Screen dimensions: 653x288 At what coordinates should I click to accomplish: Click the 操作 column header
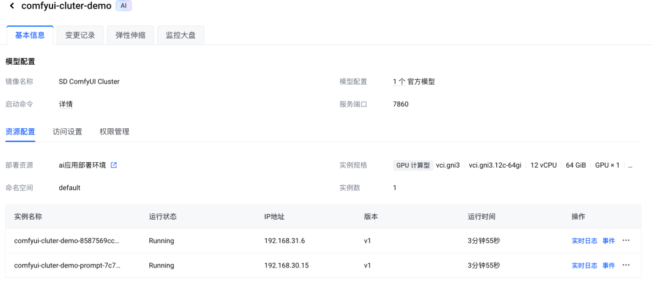pyautogui.click(x=579, y=217)
